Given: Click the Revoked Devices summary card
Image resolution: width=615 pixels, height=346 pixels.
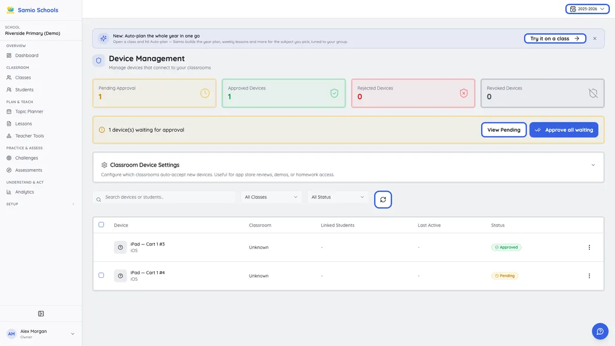Looking at the screenshot, I should (542, 93).
